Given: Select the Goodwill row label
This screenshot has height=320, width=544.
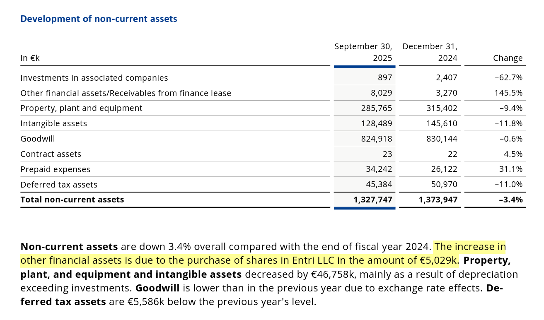Looking at the screenshot, I should (37, 139).
